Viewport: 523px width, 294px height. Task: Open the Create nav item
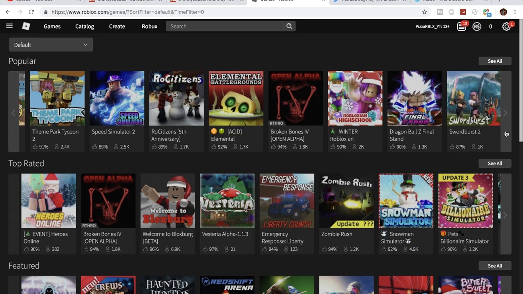point(117,26)
